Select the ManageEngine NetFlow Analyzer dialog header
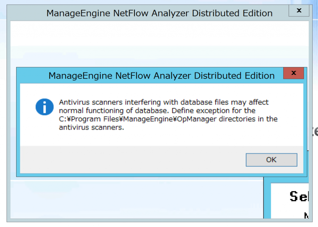This screenshot has width=318, height=227. point(161,75)
